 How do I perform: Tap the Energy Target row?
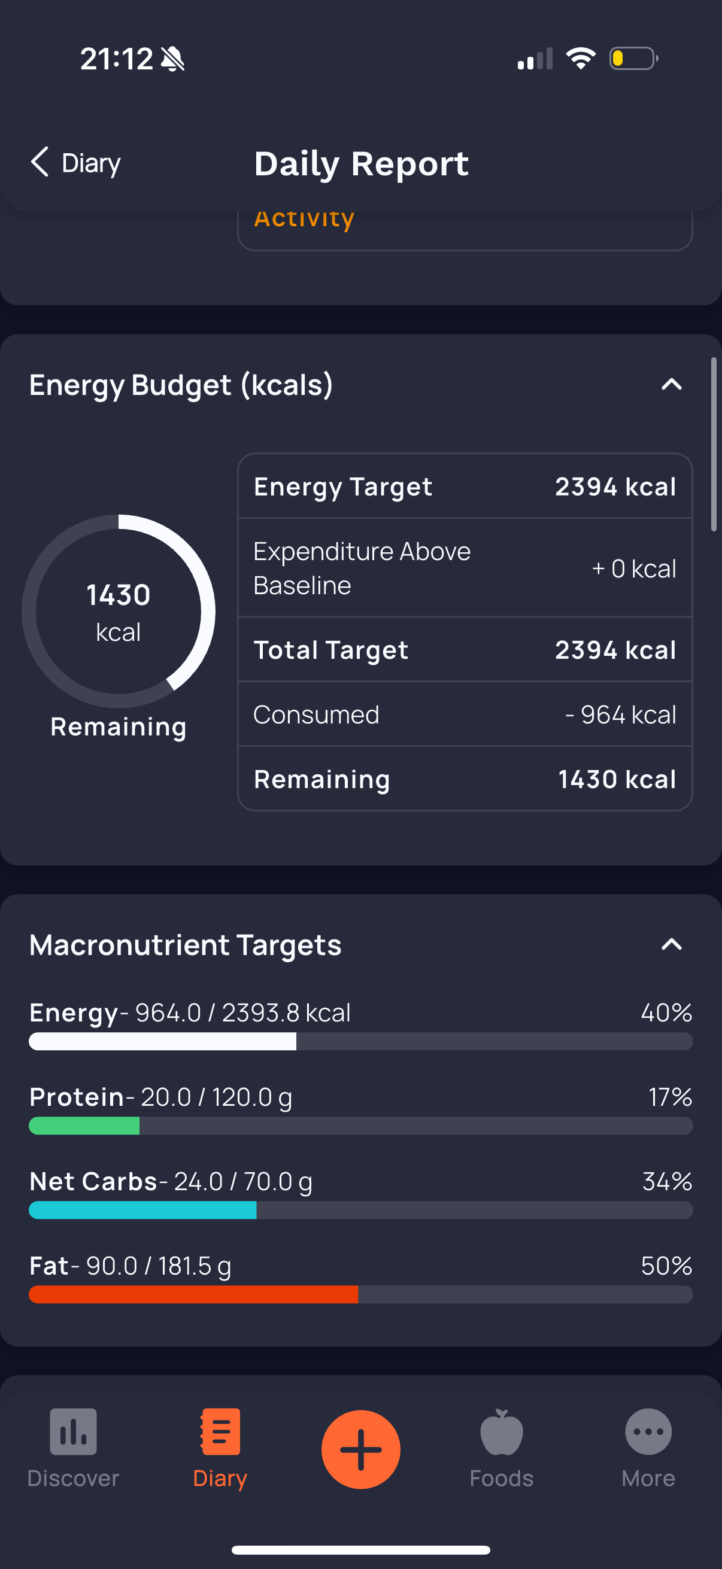click(465, 486)
